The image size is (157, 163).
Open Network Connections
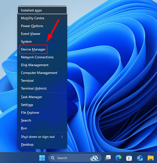[x=42, y=57]
